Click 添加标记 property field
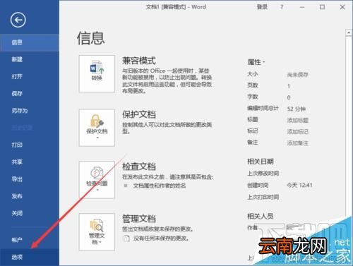This screenshot has height=266, width=353. (298, 131)
